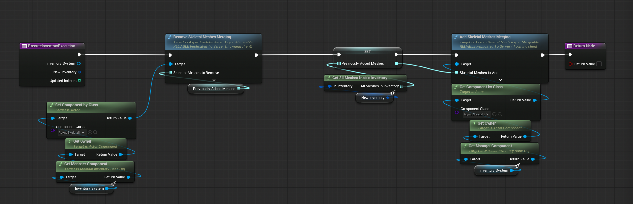Click the Component Class purple pin on the left node
The width and height of the screenshot is (633, 204).
tap(52, 130)
